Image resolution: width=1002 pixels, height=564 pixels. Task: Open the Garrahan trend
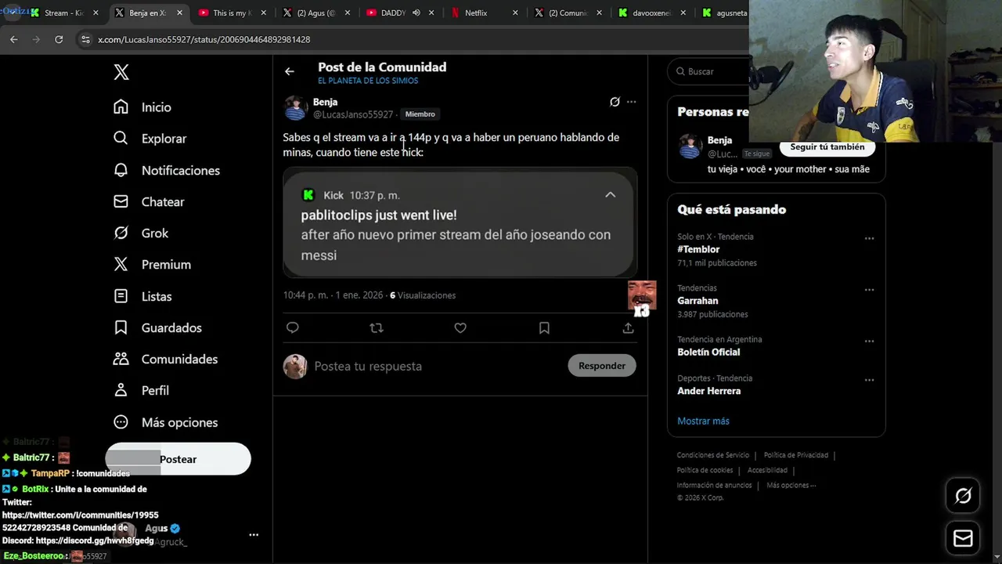pos(697,301)
